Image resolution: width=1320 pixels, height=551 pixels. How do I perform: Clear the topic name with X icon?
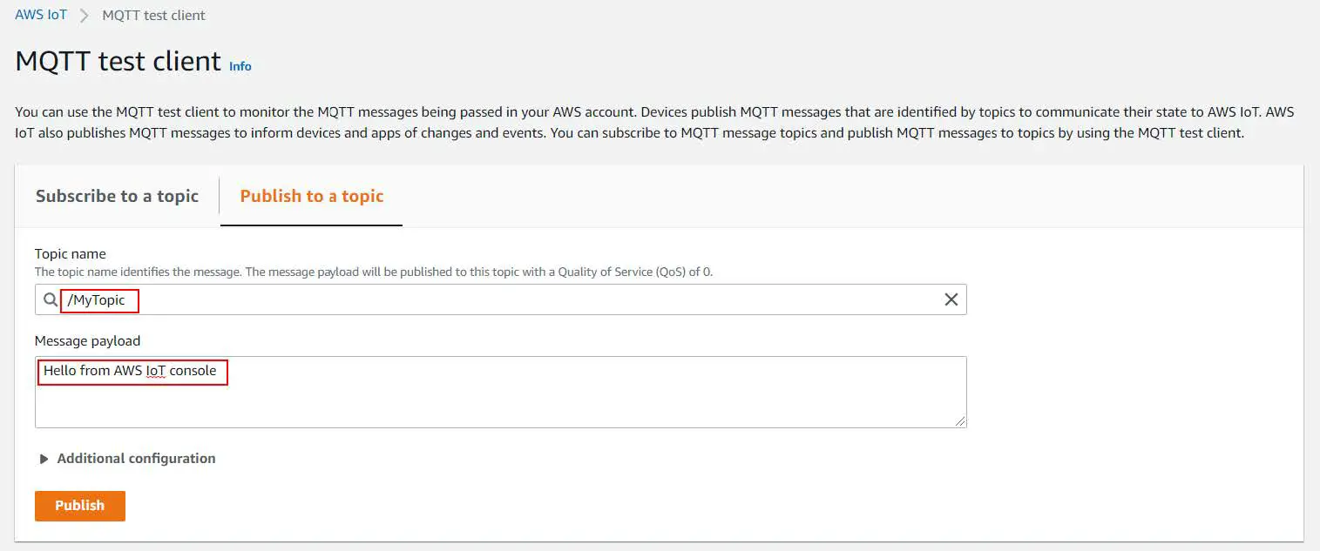pos(951,299)
